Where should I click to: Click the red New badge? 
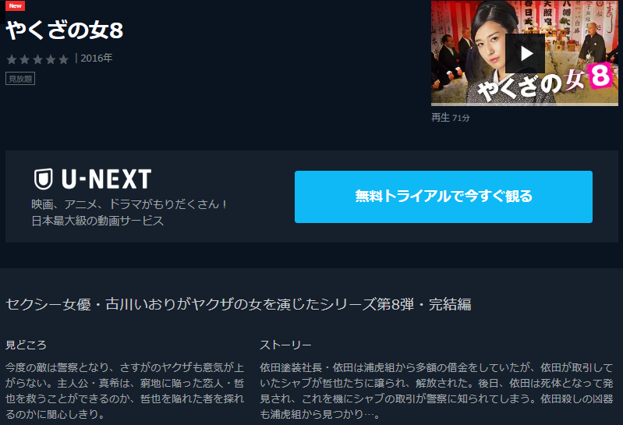click(x=15, y=5)
